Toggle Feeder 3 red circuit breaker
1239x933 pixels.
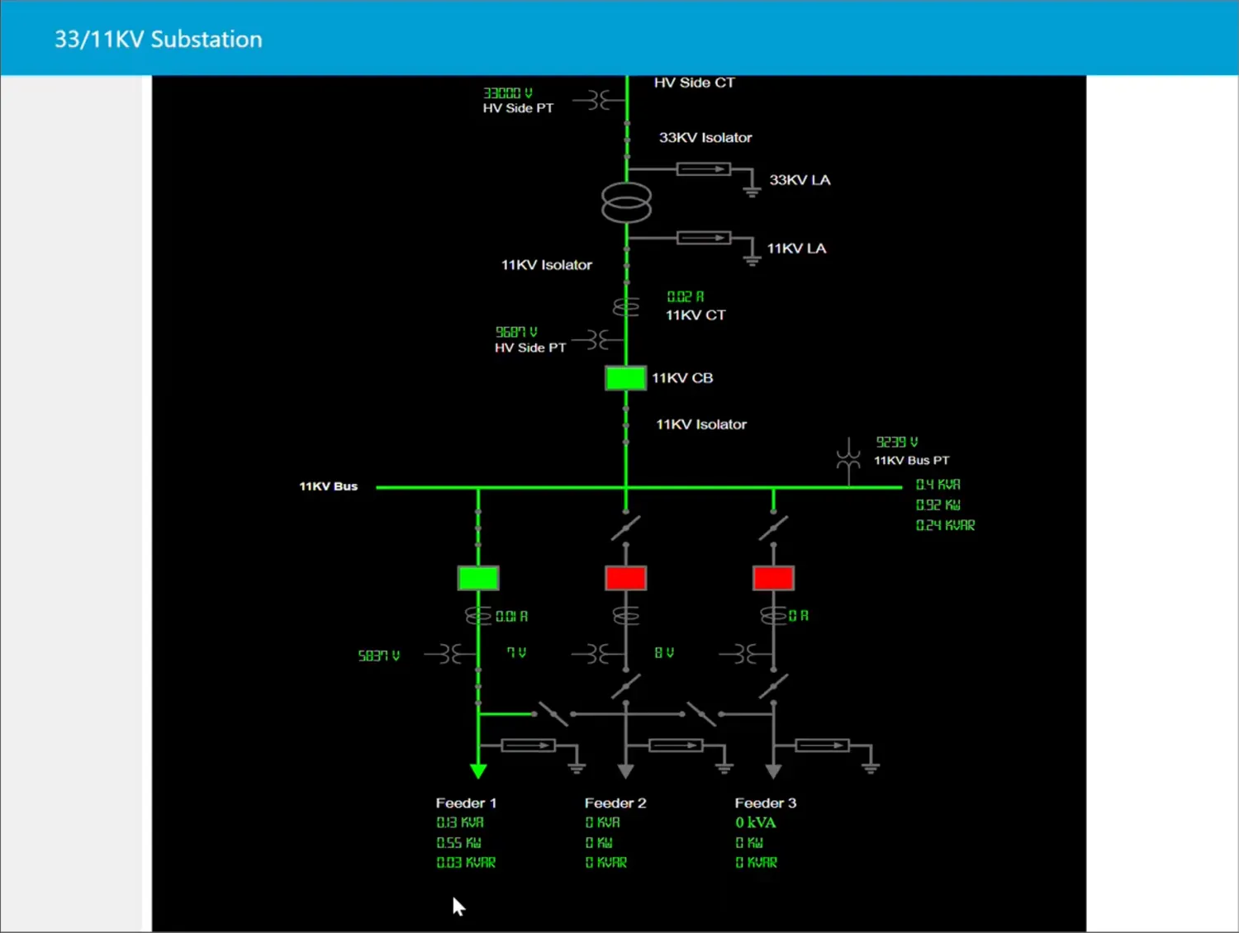pyautogui.click(x=773, y=578)
